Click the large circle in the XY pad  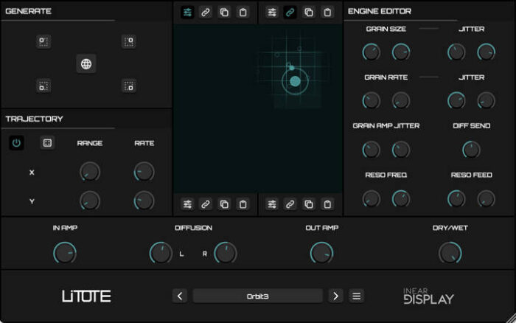(295, 82)
